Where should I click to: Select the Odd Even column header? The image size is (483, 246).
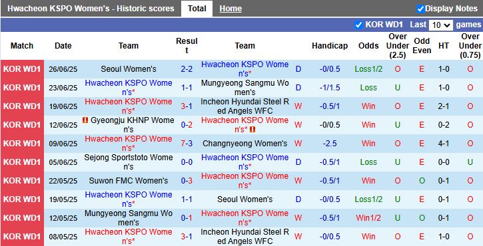pos(422,46)
